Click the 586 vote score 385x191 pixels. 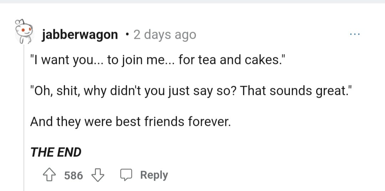coord(74,176)
